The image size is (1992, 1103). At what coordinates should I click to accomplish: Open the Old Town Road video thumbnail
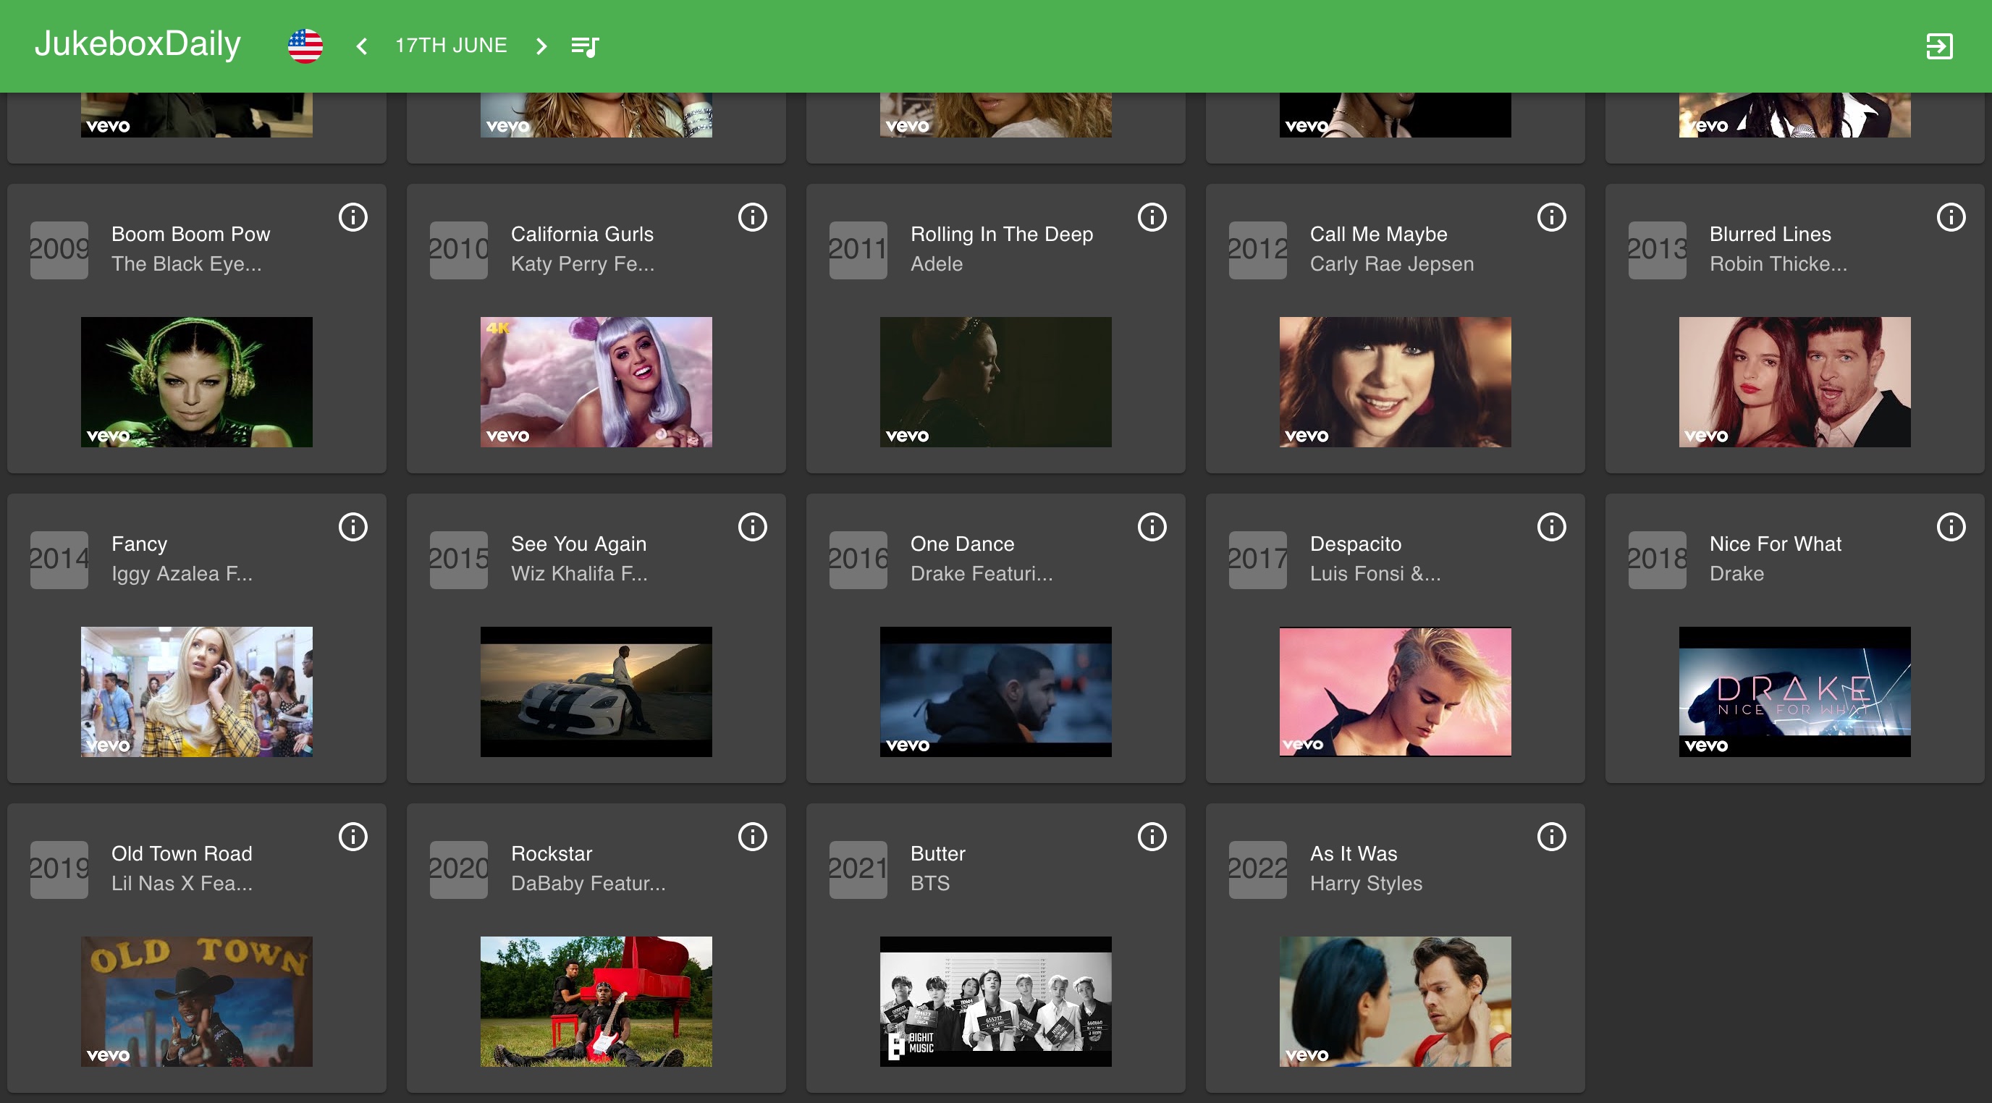click(196, 1001)
